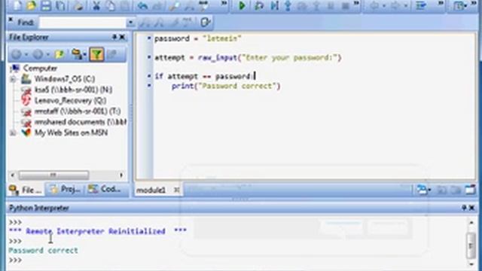Go forward in File Explorer history
482x271 pixels.
coord(38,55)
